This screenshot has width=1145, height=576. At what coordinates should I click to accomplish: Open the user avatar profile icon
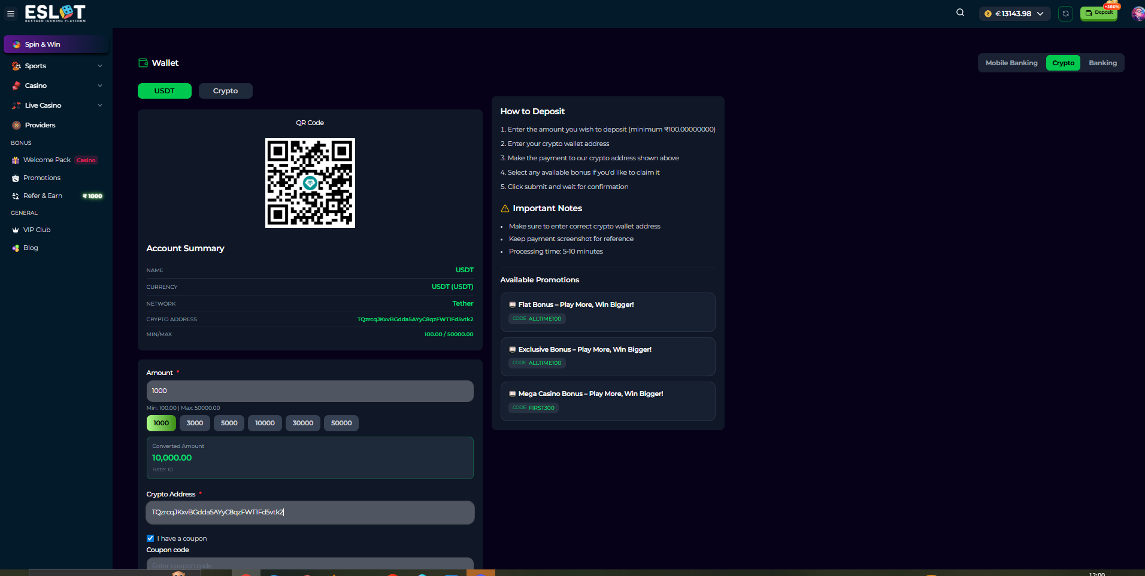(1137, 13)
